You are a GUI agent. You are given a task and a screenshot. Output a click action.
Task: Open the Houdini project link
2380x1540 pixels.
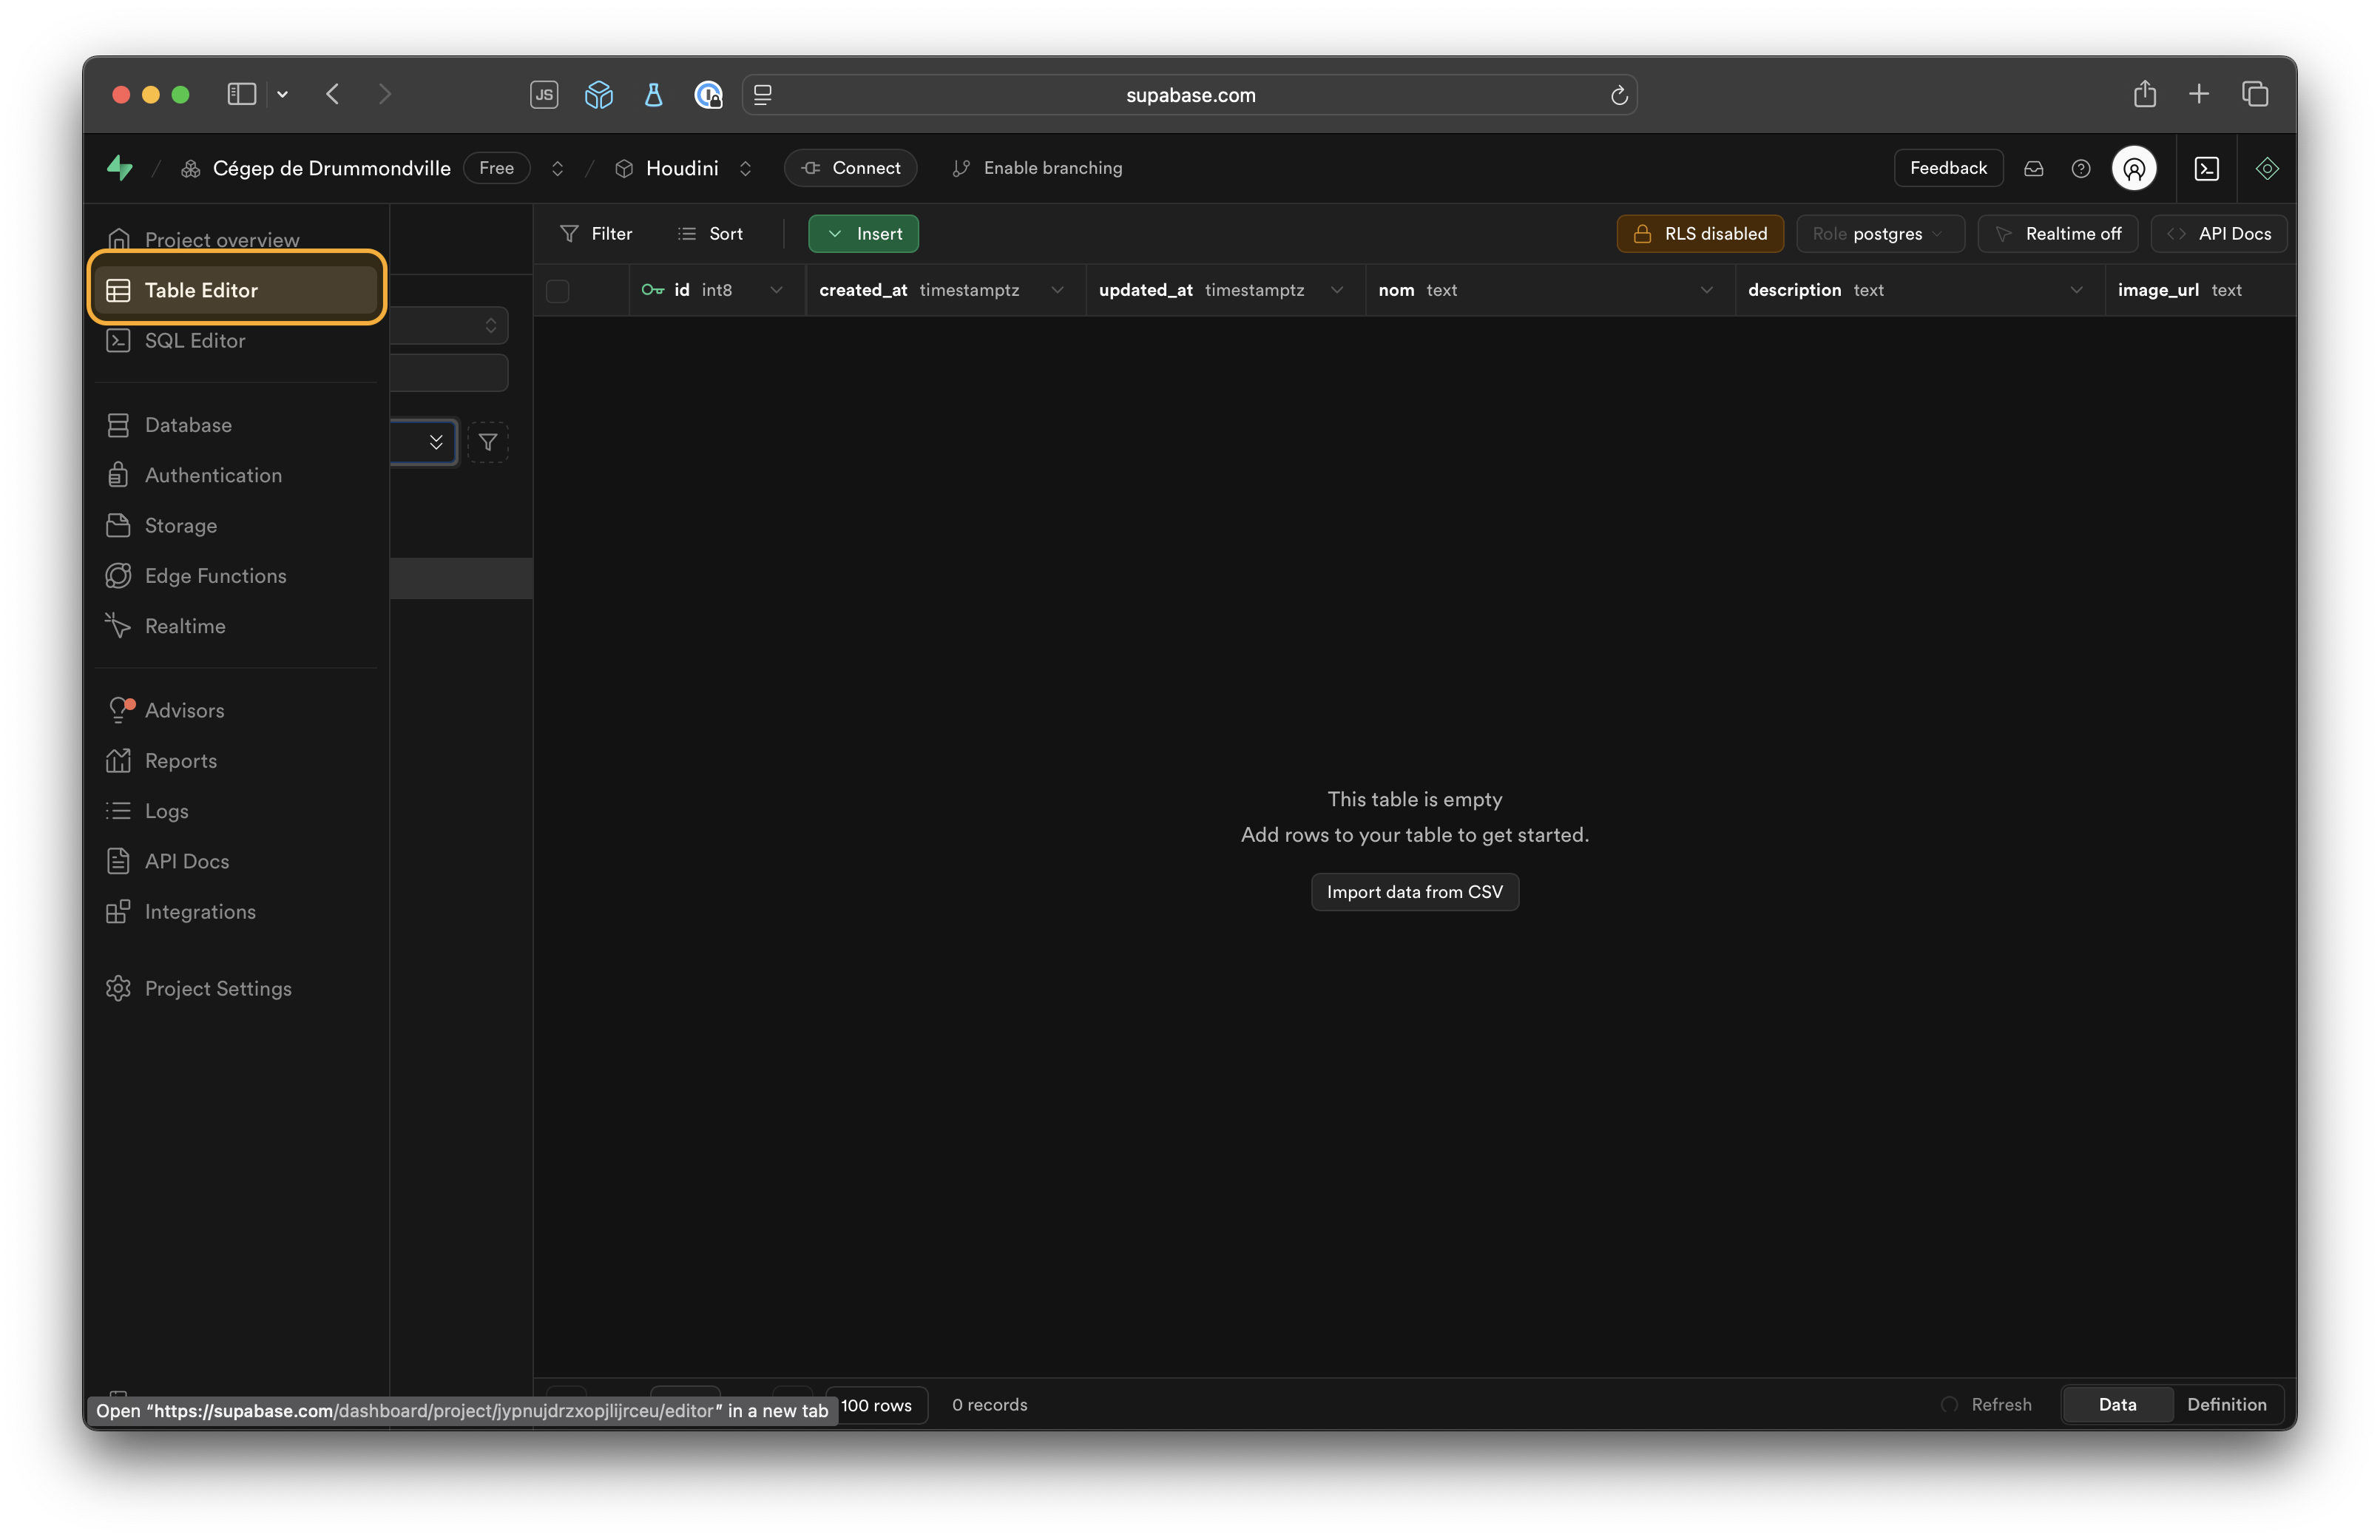pyautogui.click(x=666, y=168)
